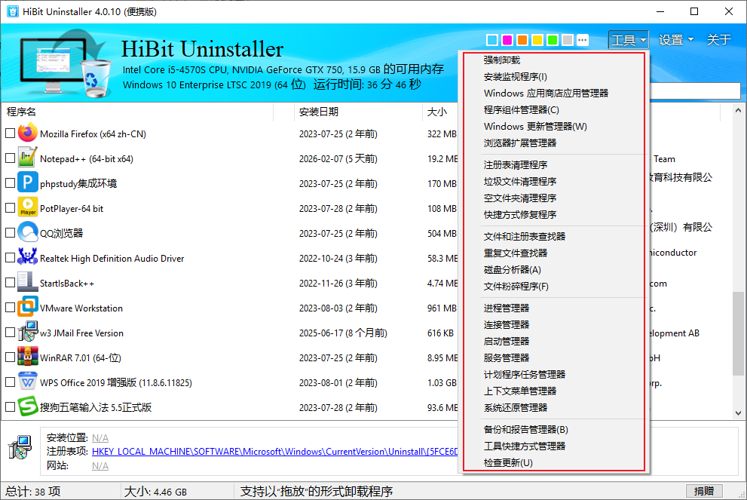Expand the 设置 dropdown menu
The image size is (747, 500).
[x=675, y=40]
